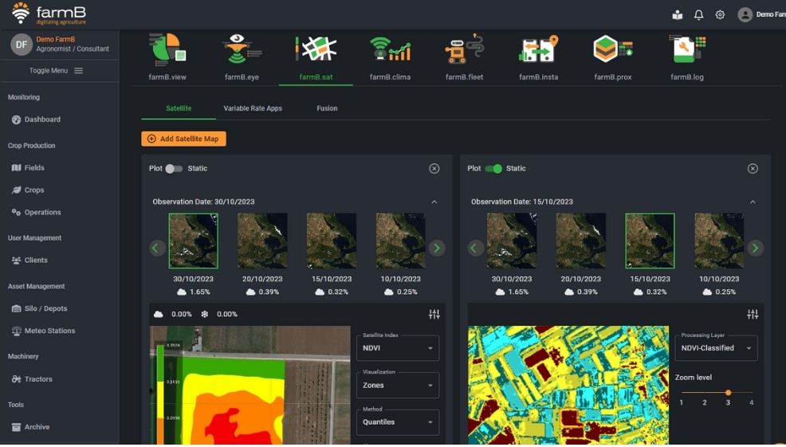Click the DF profile avatar
The image size is (786, 447).
coord(22,44)
